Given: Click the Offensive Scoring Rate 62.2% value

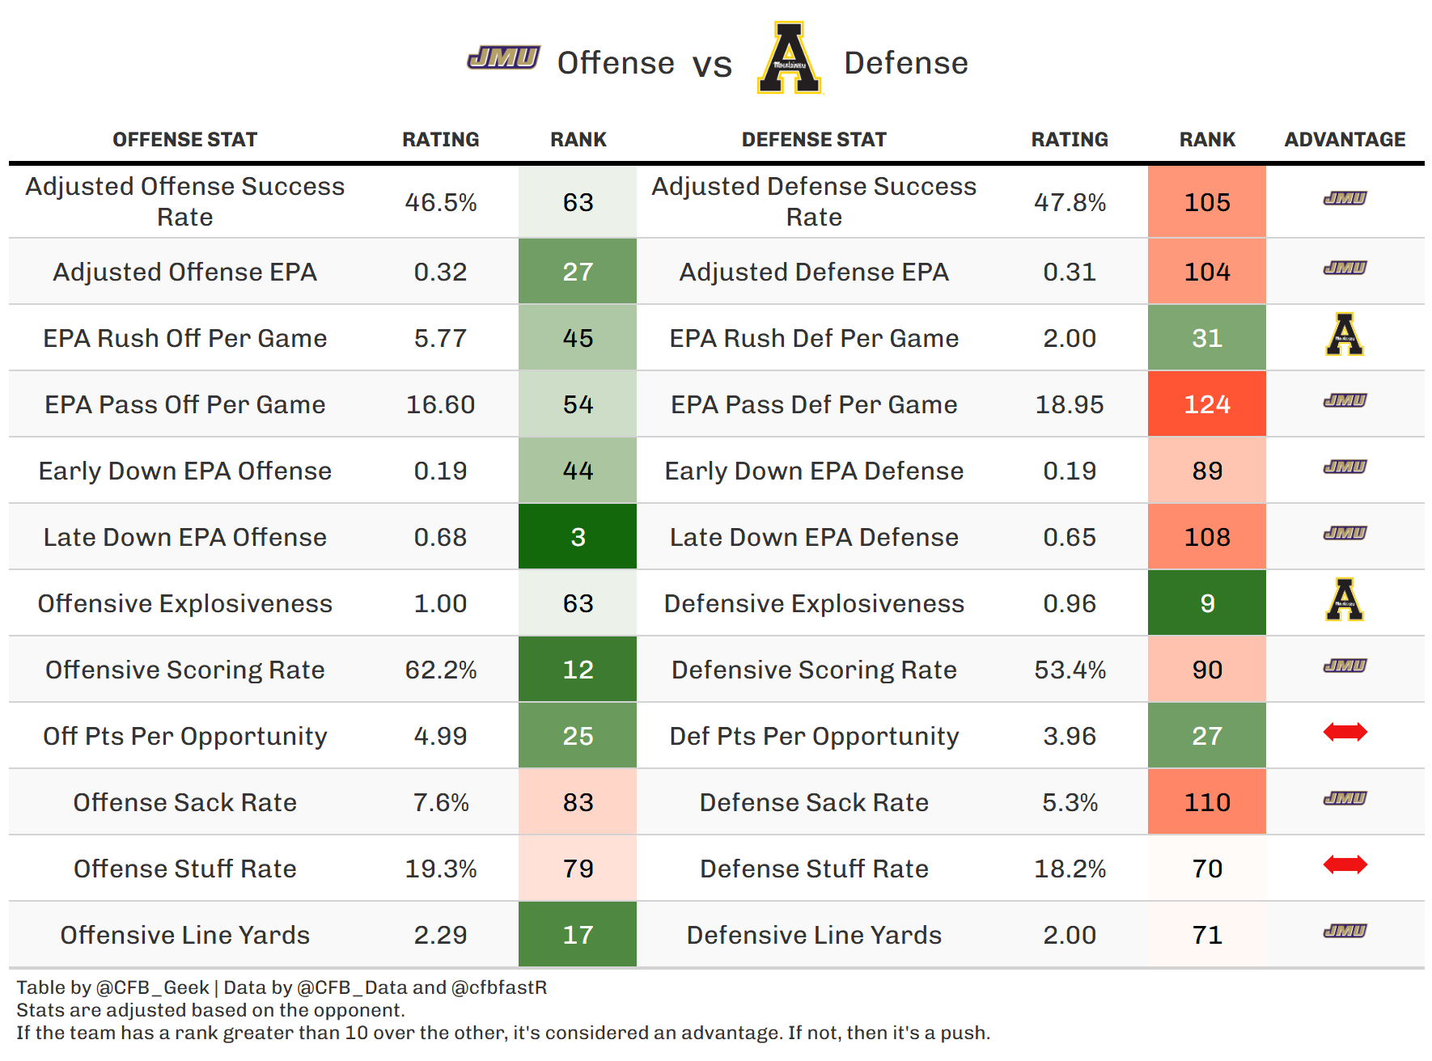Looking at the screenshot, I should point(441,670).
